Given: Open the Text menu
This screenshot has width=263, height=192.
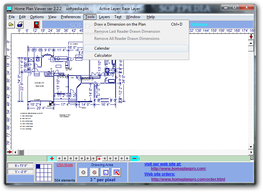Looking at the screenshot, I should (x=118, y=17).
